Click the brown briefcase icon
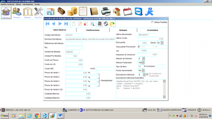 click(x=61, y=11)
